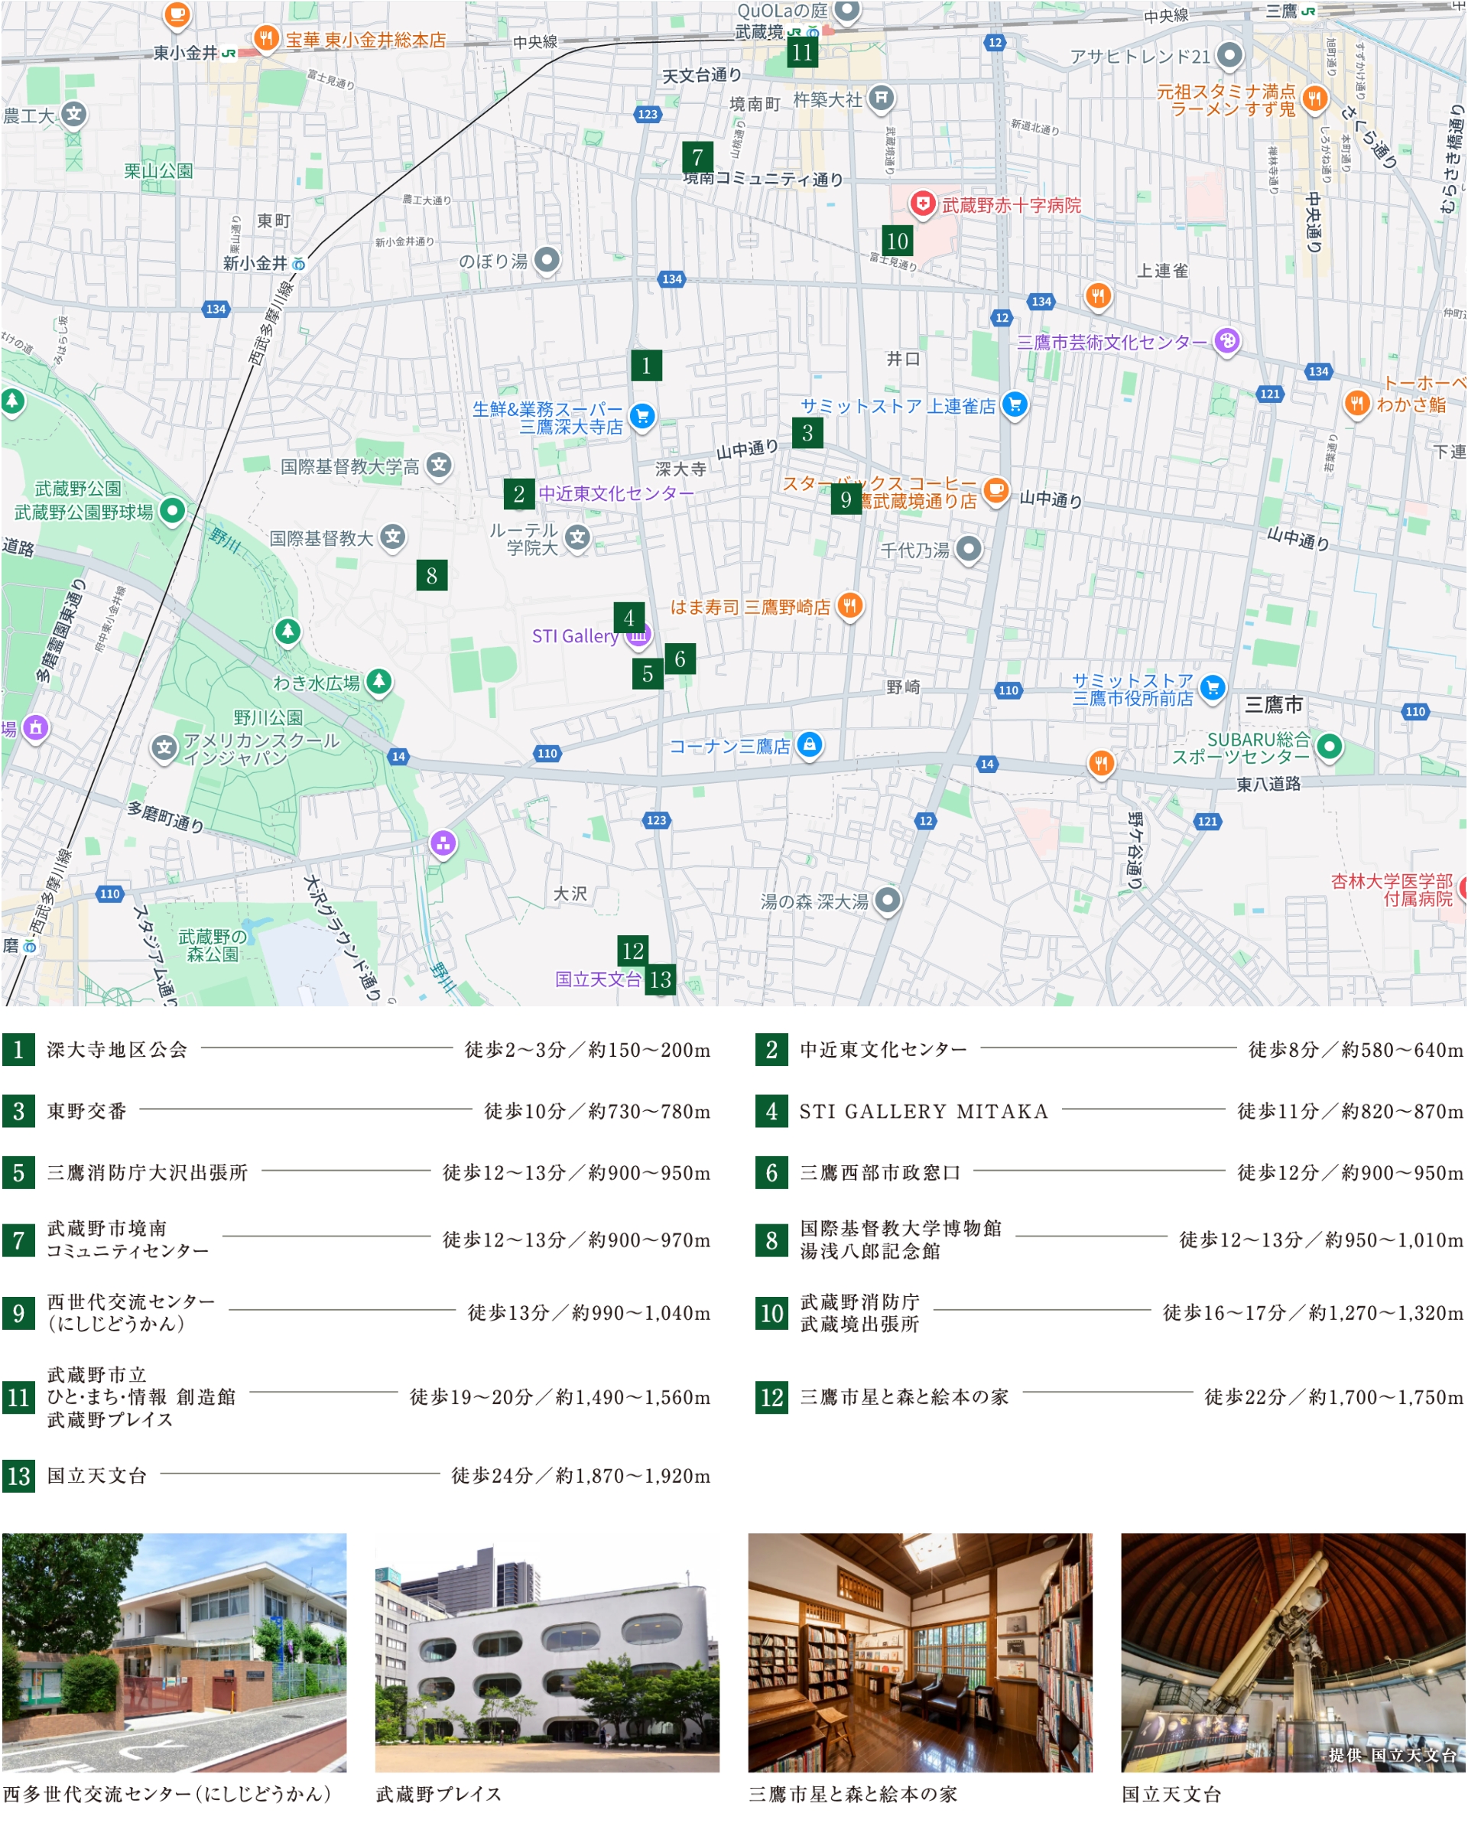Click the サミットストア 上連雀店 cart pin
Viewport: 1468px width, 1823px height.
(x=1015, y=405)
